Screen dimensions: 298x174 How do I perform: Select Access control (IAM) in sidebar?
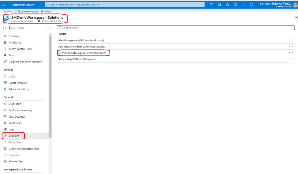coord(20,49)
